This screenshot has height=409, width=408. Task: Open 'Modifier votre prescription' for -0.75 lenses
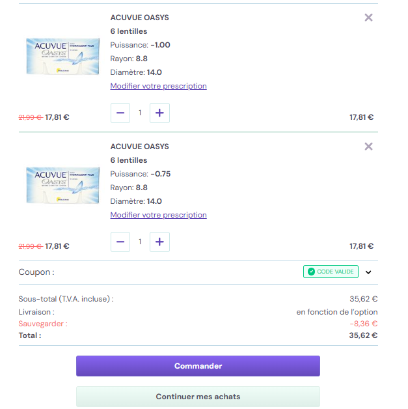click(158, 215)
